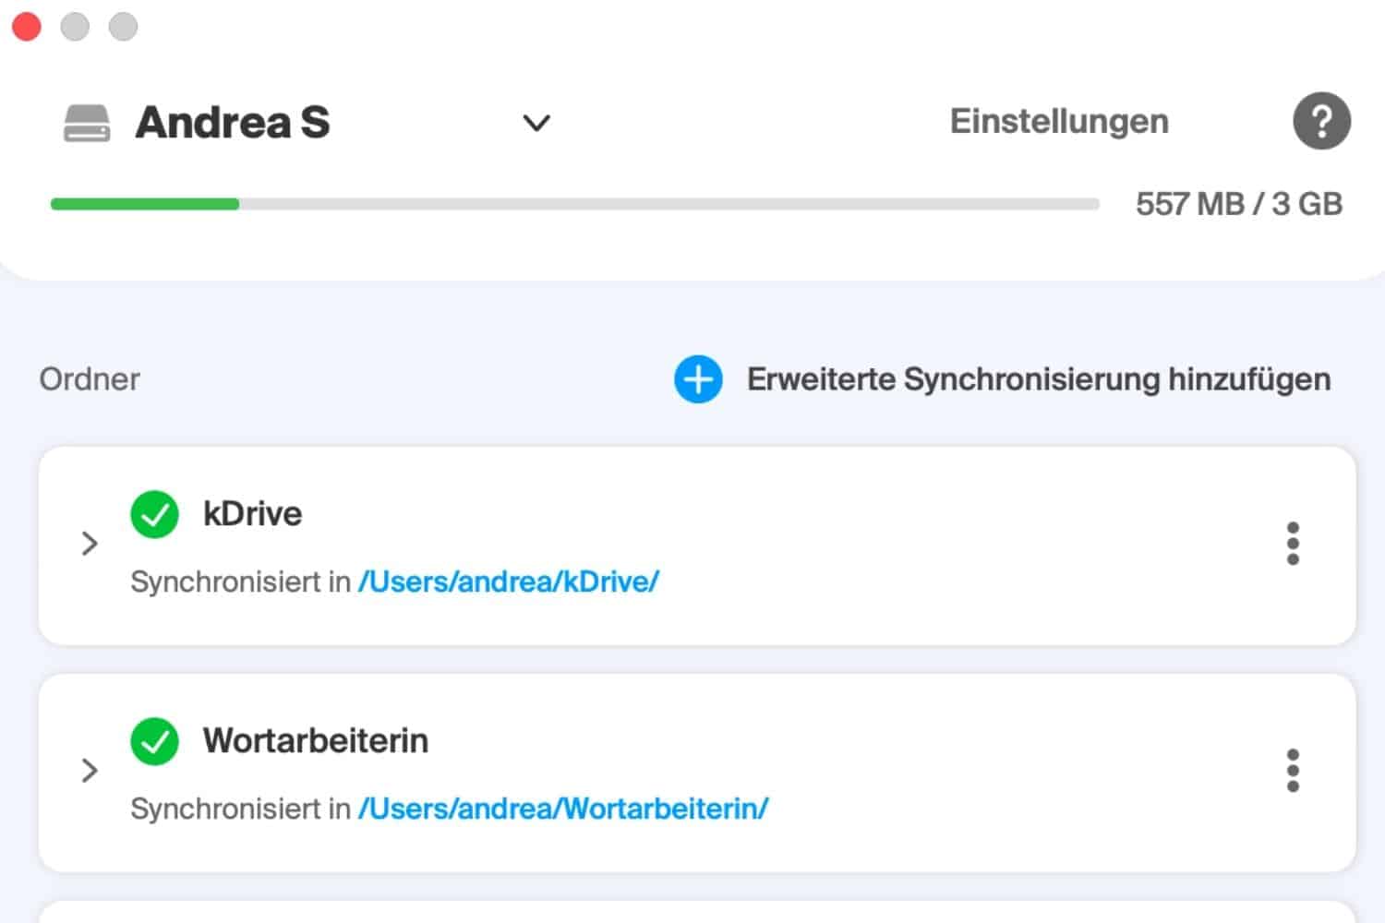Expand the Wortarbeiterin folder row
Image resolution: width=1385 pixels, height=923 pixels.
90,771
